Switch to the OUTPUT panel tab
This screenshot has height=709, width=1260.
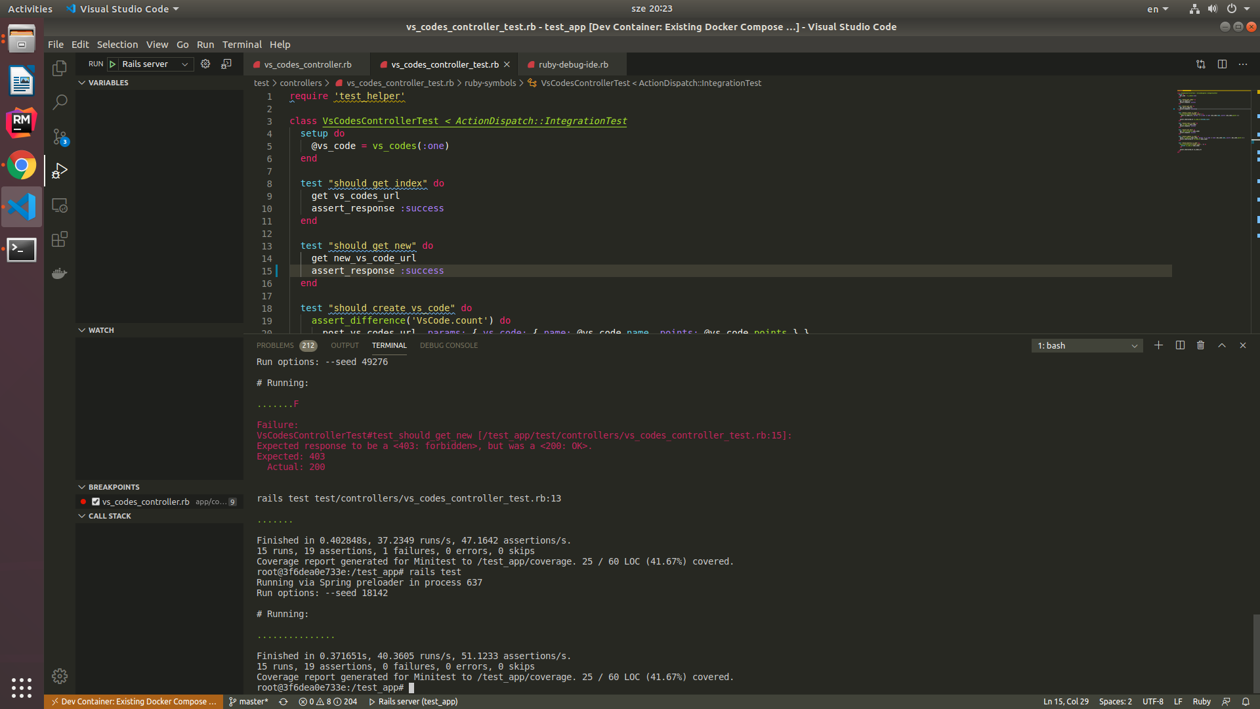(345, 345)
